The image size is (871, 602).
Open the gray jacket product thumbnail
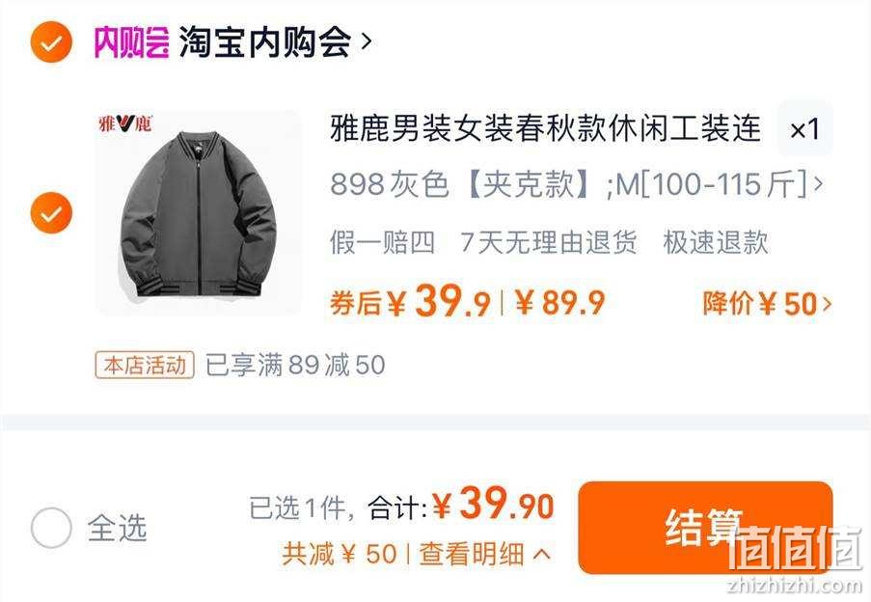[199, 212]
